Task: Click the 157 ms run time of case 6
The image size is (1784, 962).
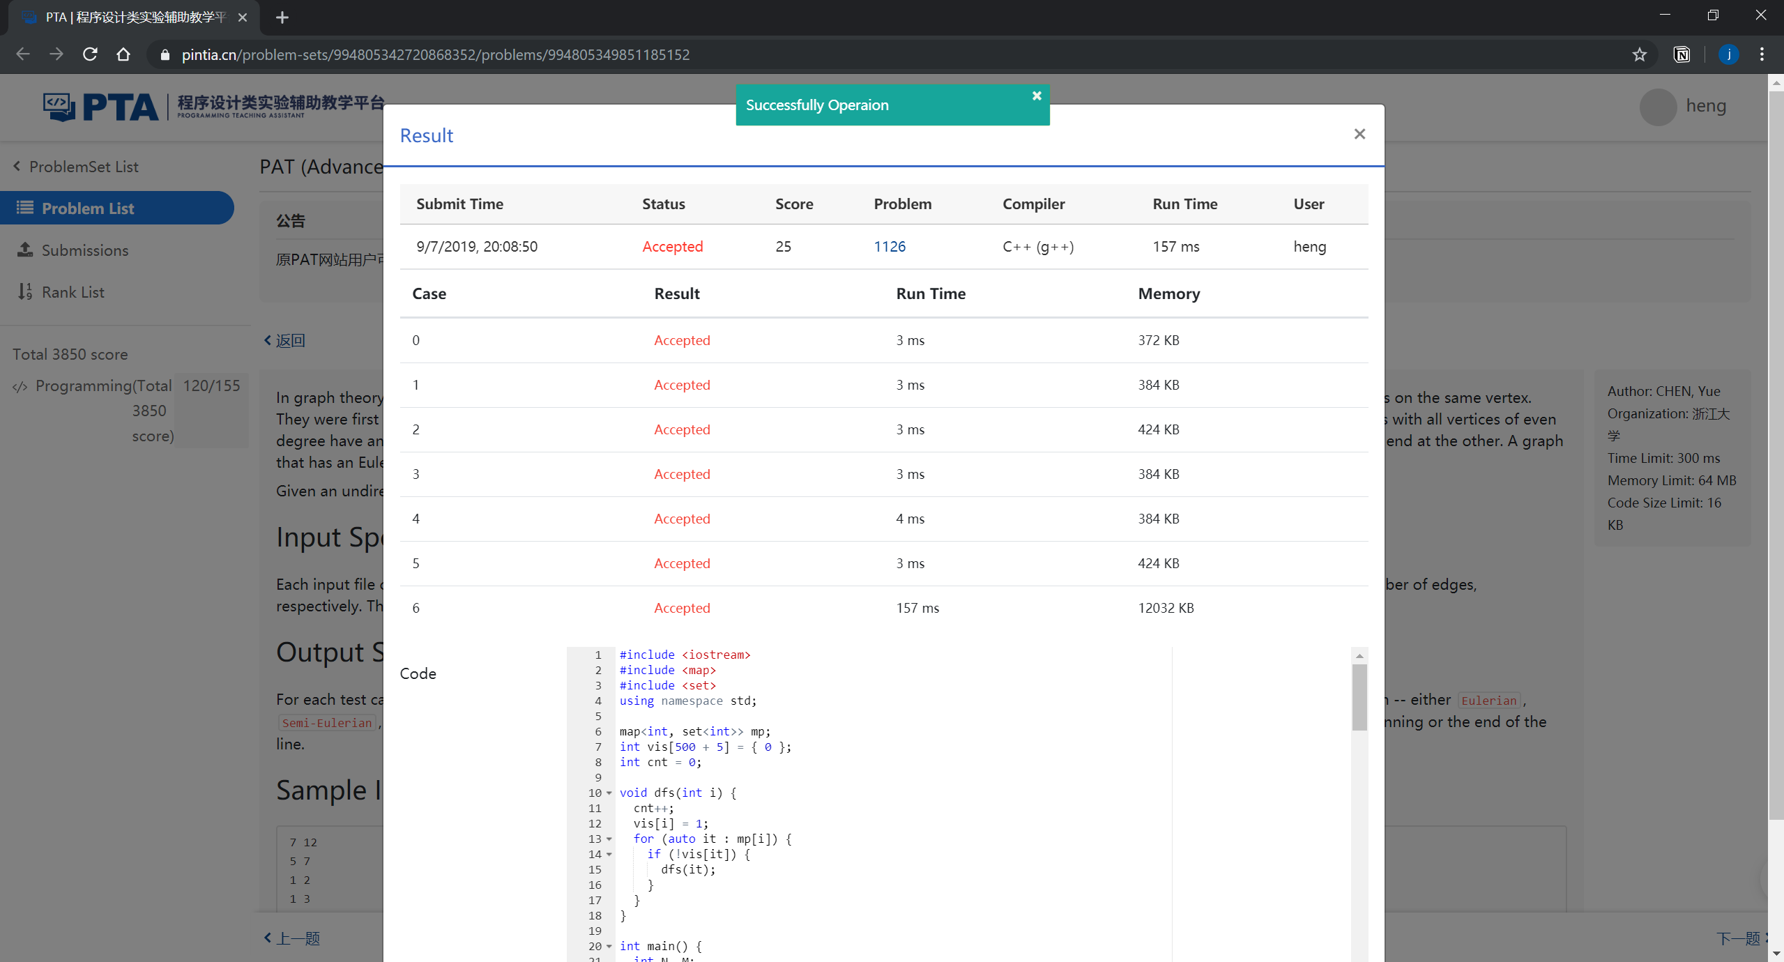Action: 917,608
